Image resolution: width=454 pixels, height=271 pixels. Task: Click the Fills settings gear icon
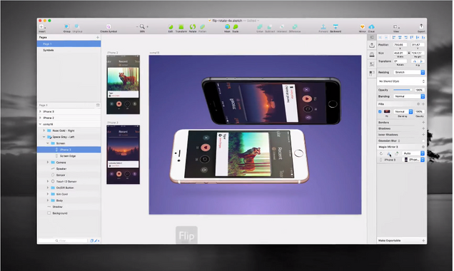(418, 104)
